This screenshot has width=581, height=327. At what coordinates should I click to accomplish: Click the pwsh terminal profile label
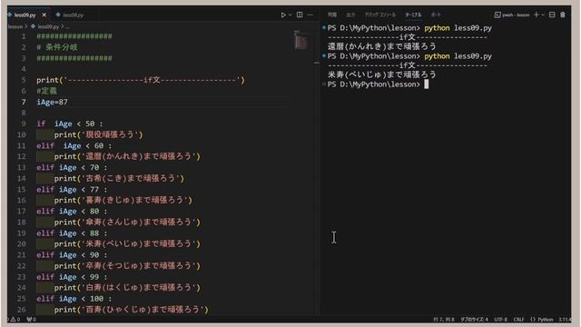pyautogui.click(x=512, y=15)
